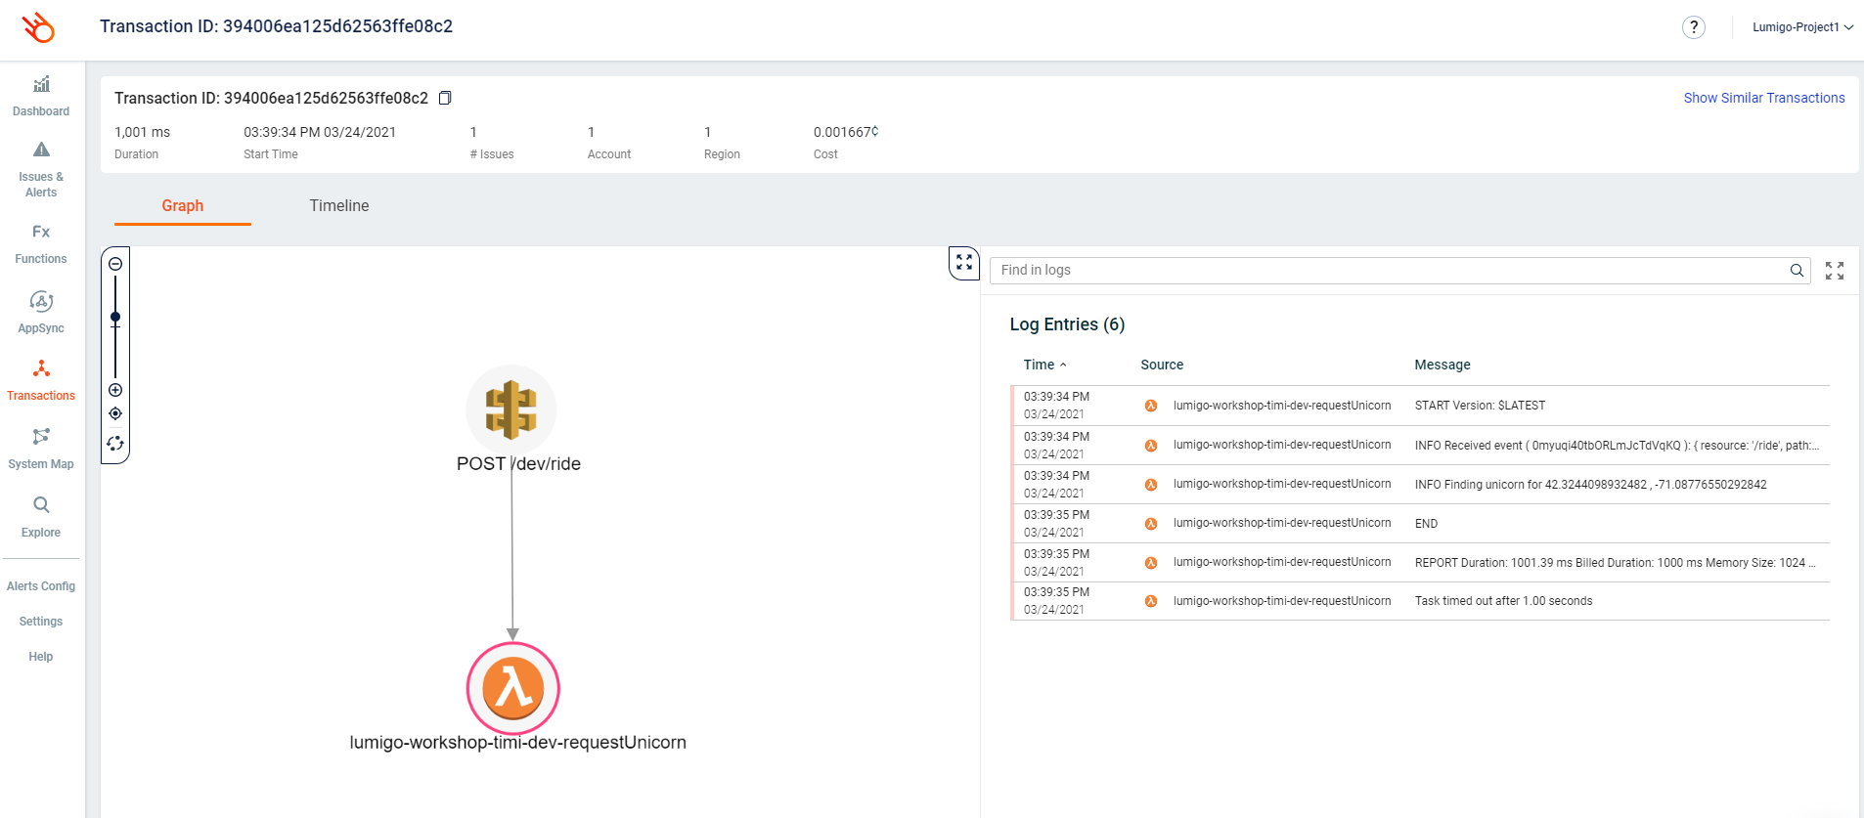This screenshot has width=1864, height=818.
Task: Click Lambda icon in START log row
Action: point(1151,406)
